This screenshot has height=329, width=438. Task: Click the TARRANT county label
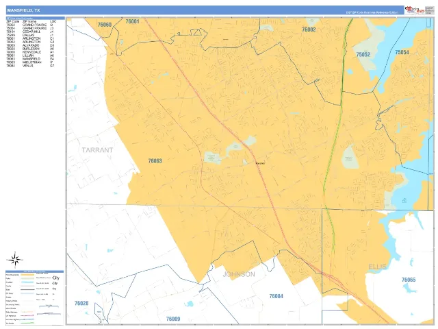click(x=97, y=150)
